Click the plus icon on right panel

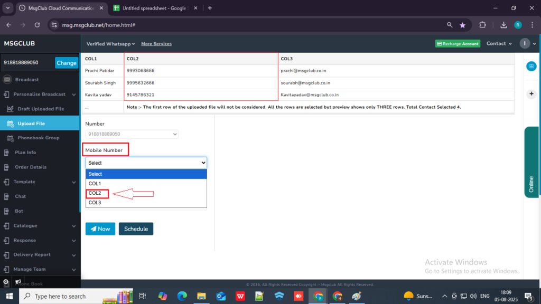531,93
